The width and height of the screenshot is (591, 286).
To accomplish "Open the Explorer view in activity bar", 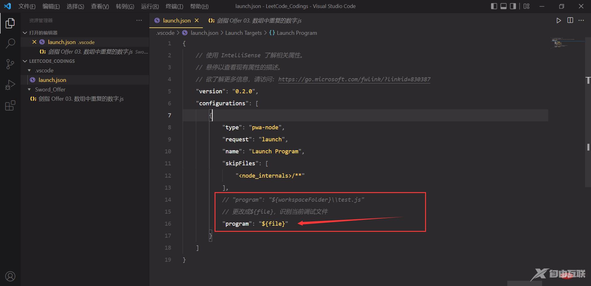I will (x=10, y=23).
